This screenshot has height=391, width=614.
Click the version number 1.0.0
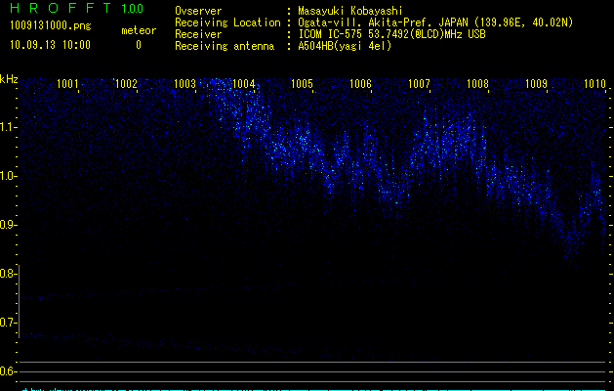(132, 8)
